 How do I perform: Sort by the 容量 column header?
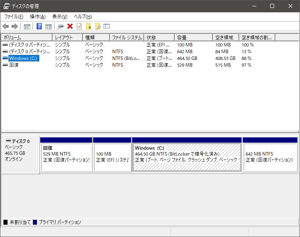coord(194,38)
